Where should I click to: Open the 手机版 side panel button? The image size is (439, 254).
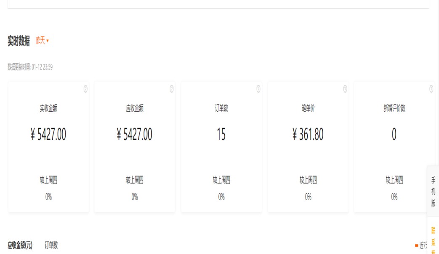coord(433,191)
